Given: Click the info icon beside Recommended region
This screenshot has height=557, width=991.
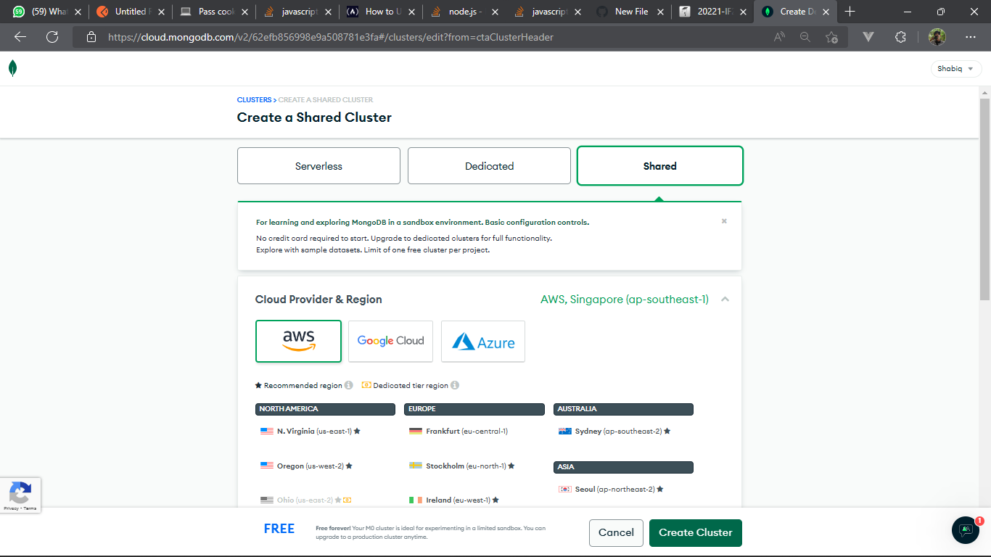Looking at the screenshot, I should pyautogui.click(x=349, y=385).
